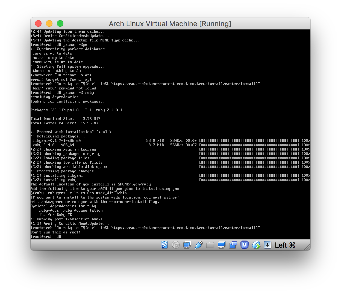Screen dimensions: 341x294
Task: Maximize the window with the green button
Action: point(60,24)
